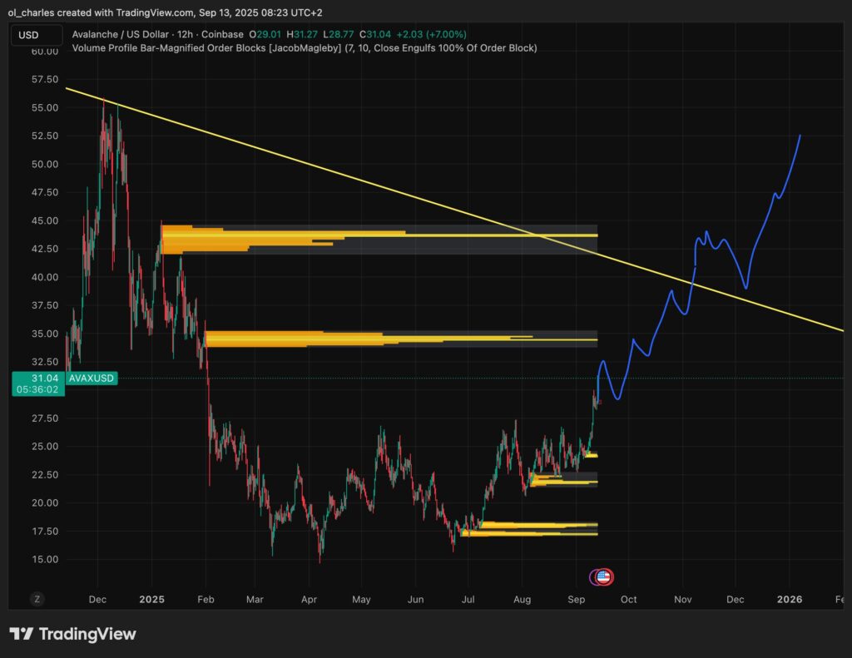This screenshot has height=658, width=852.
Task: Click the Z timezone indicator in bottom corner
Action: click(x=35, y=598)
